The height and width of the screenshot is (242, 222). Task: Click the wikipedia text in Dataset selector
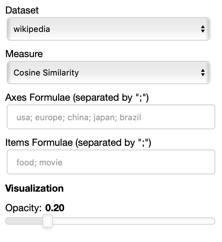click(32, 29)
